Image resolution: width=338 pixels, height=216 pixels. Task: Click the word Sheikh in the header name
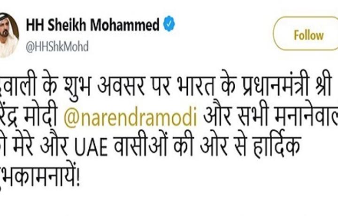pyautogui.click(x=67, y=24)
